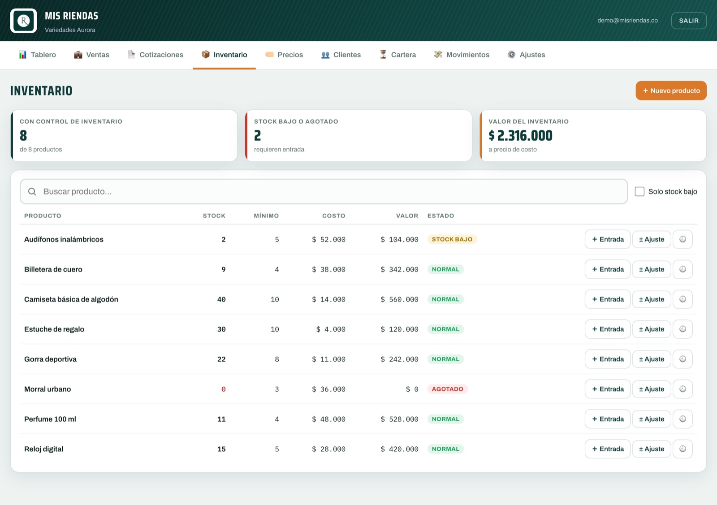Viewport: 717px width, 505px height.
Task: Click the ESTADO column header
Action: tap(441, 216)
